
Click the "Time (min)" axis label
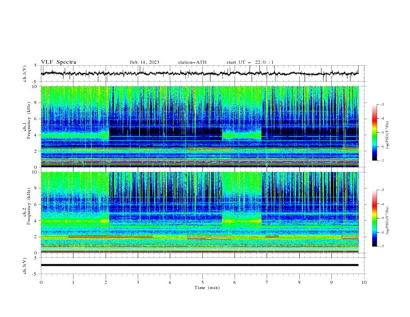tap(207, 287)
